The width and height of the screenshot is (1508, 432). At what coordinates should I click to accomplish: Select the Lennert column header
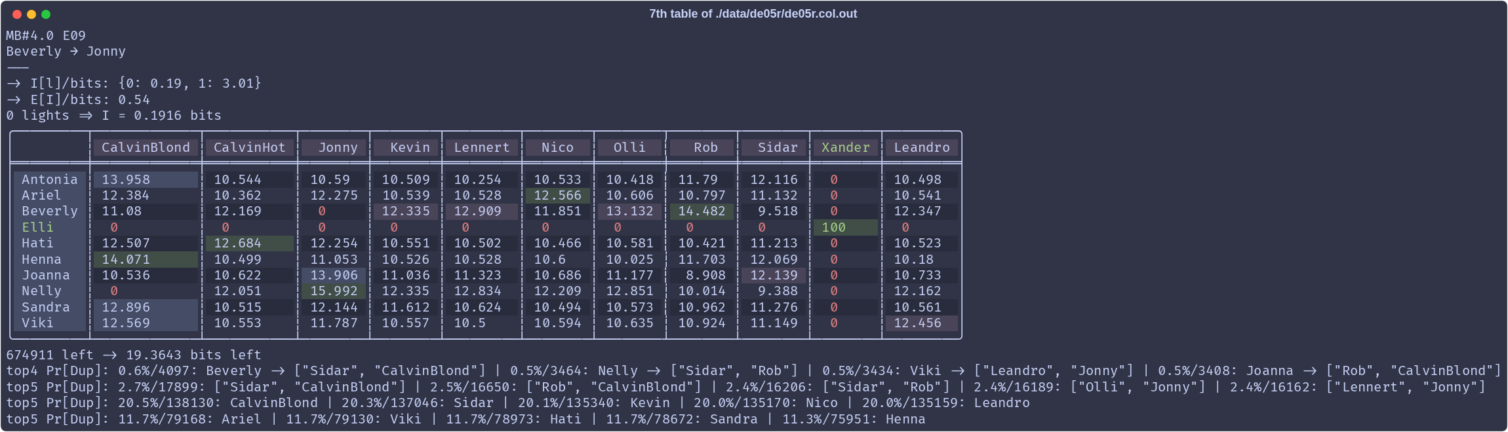pos(482,148)
